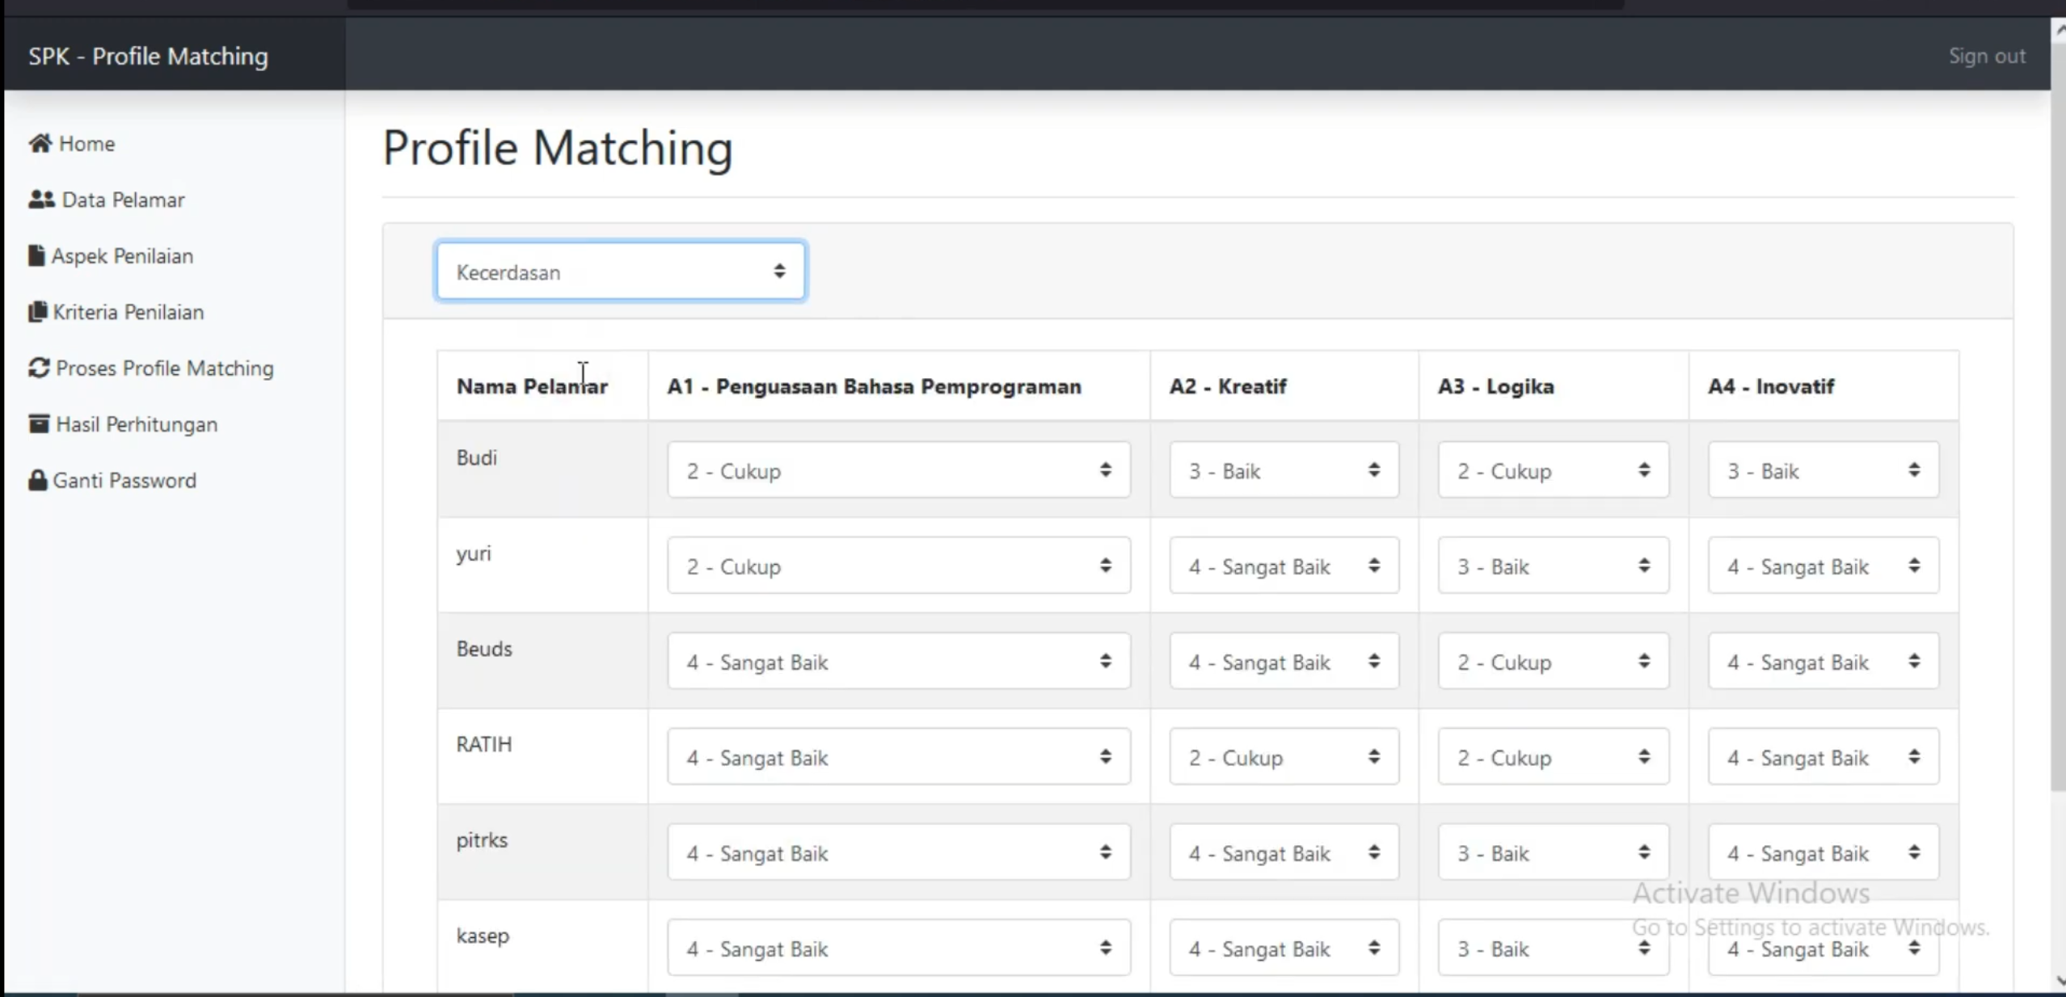The height and width of the screenshot is (997, 2066).
Task: Click the SPK - Profile Matching brand link
Action: [x=148, y=56]
